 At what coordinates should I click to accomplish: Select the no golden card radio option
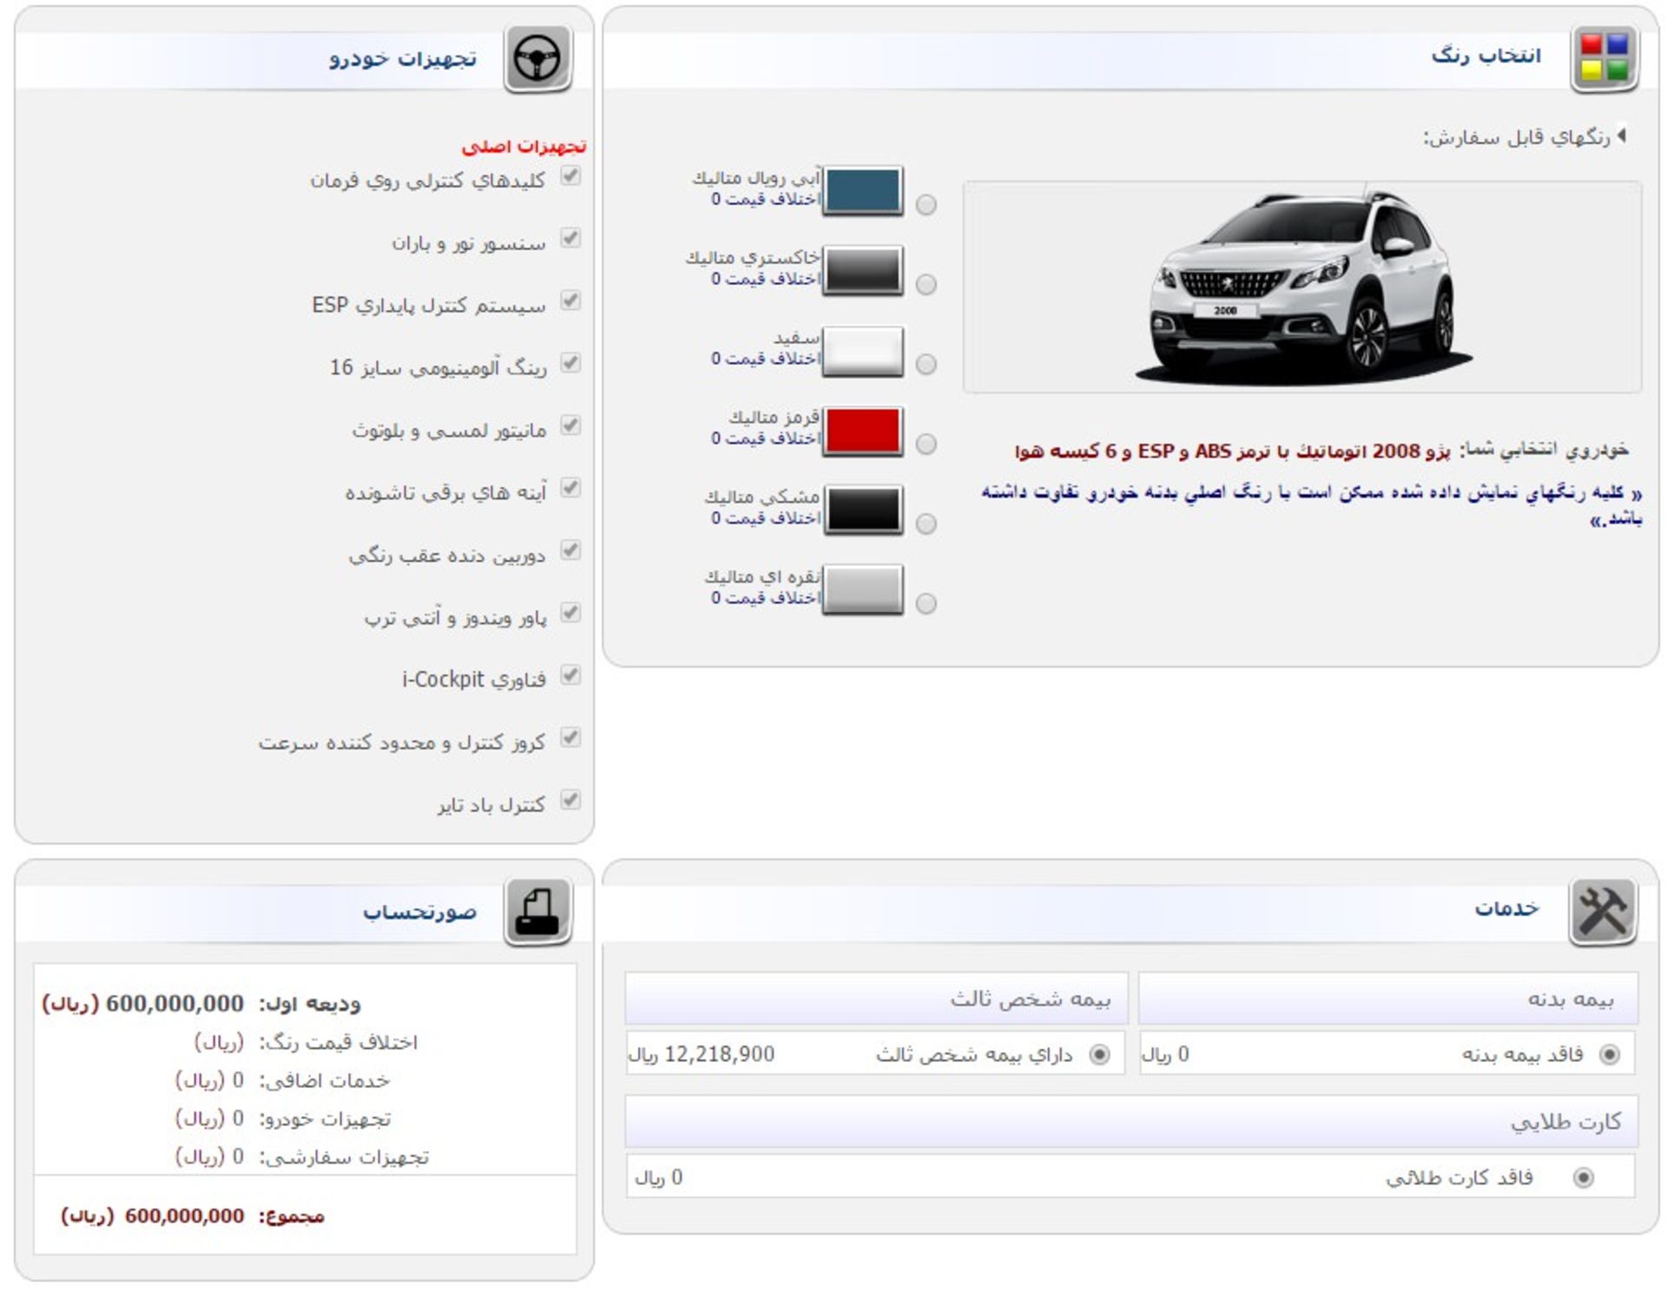(1583, 1177)
